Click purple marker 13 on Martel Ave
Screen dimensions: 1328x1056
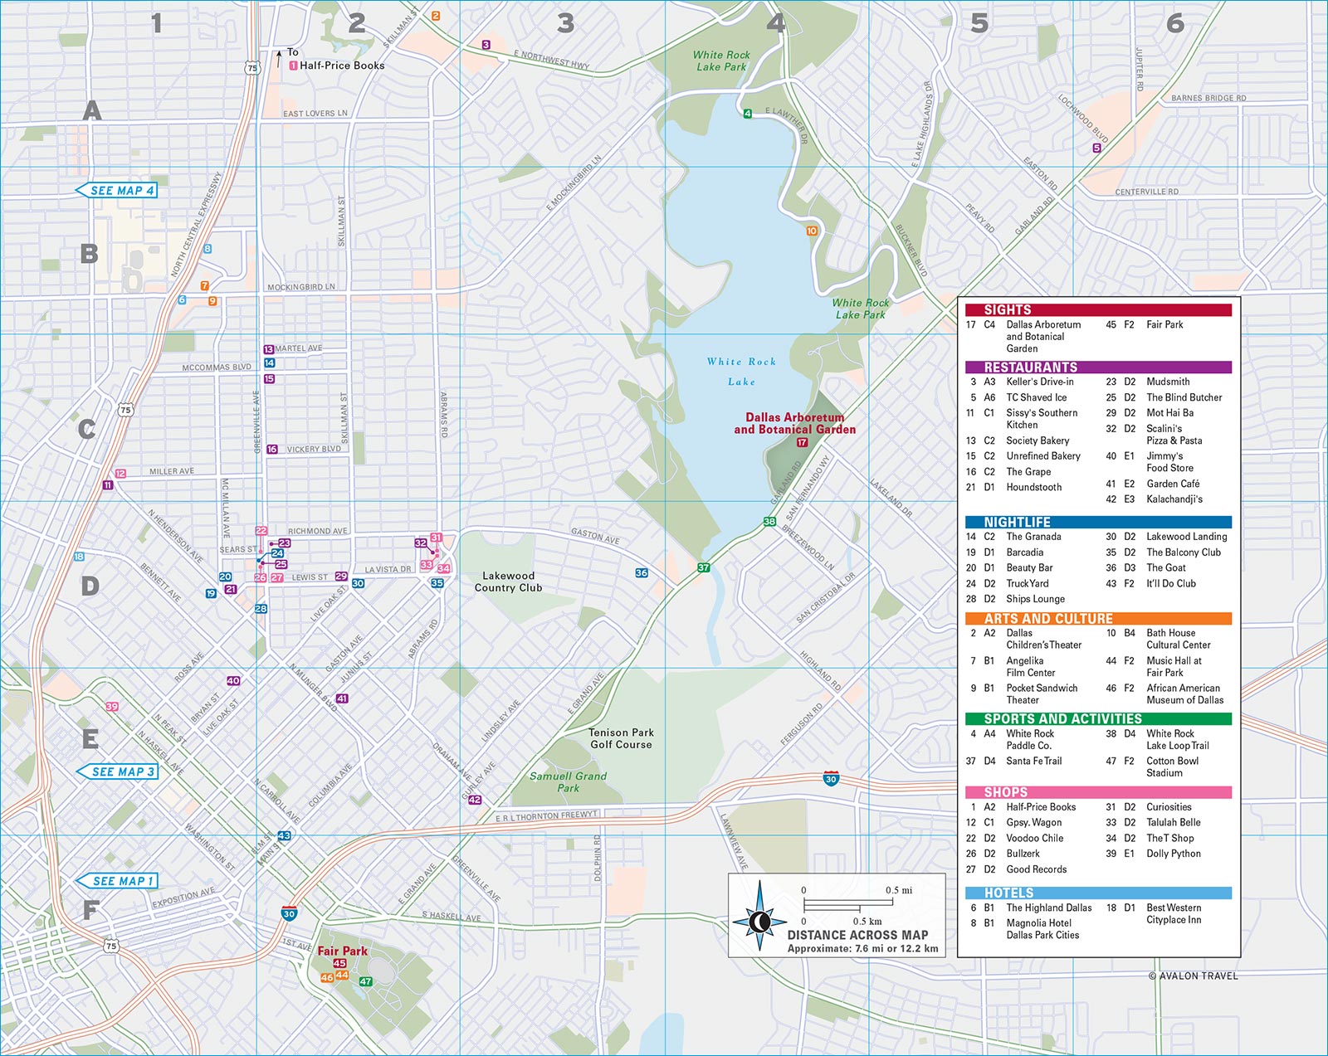tap(268, 349)
